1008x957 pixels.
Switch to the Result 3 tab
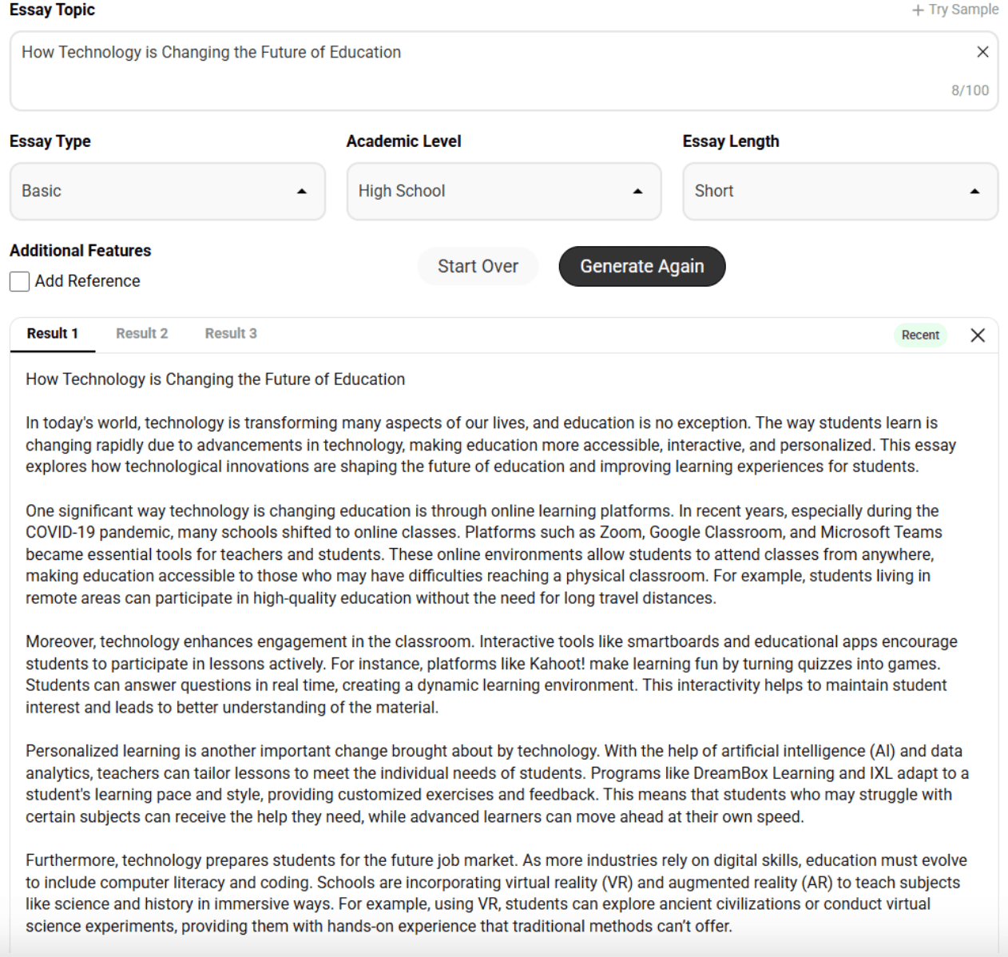(231, 334)
